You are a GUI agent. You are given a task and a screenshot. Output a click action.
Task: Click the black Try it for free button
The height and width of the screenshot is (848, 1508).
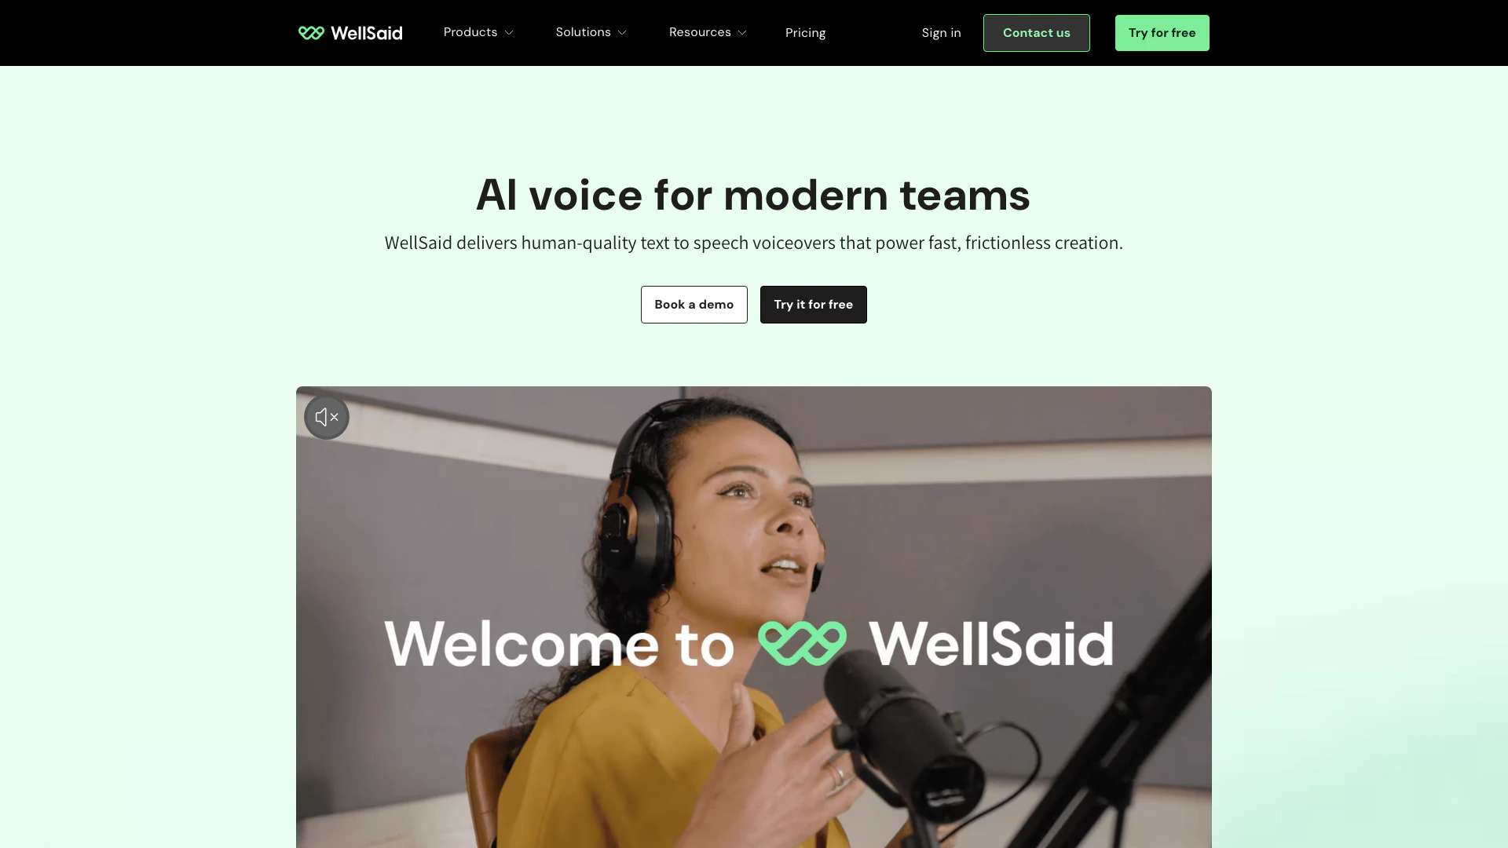[813, 305]
